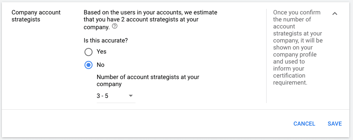Click the "Company account strategists" section title
Viewport: 353px width, 140px height.
tap(36, 16)
